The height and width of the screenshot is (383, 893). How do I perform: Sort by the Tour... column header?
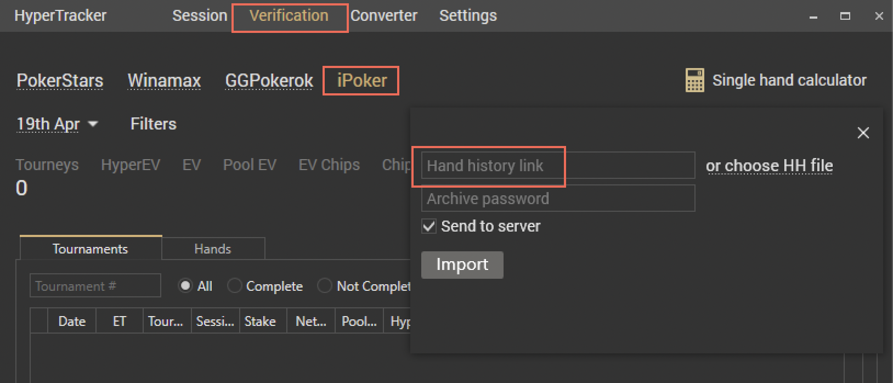pyautogui.click(x=167, y=321)
